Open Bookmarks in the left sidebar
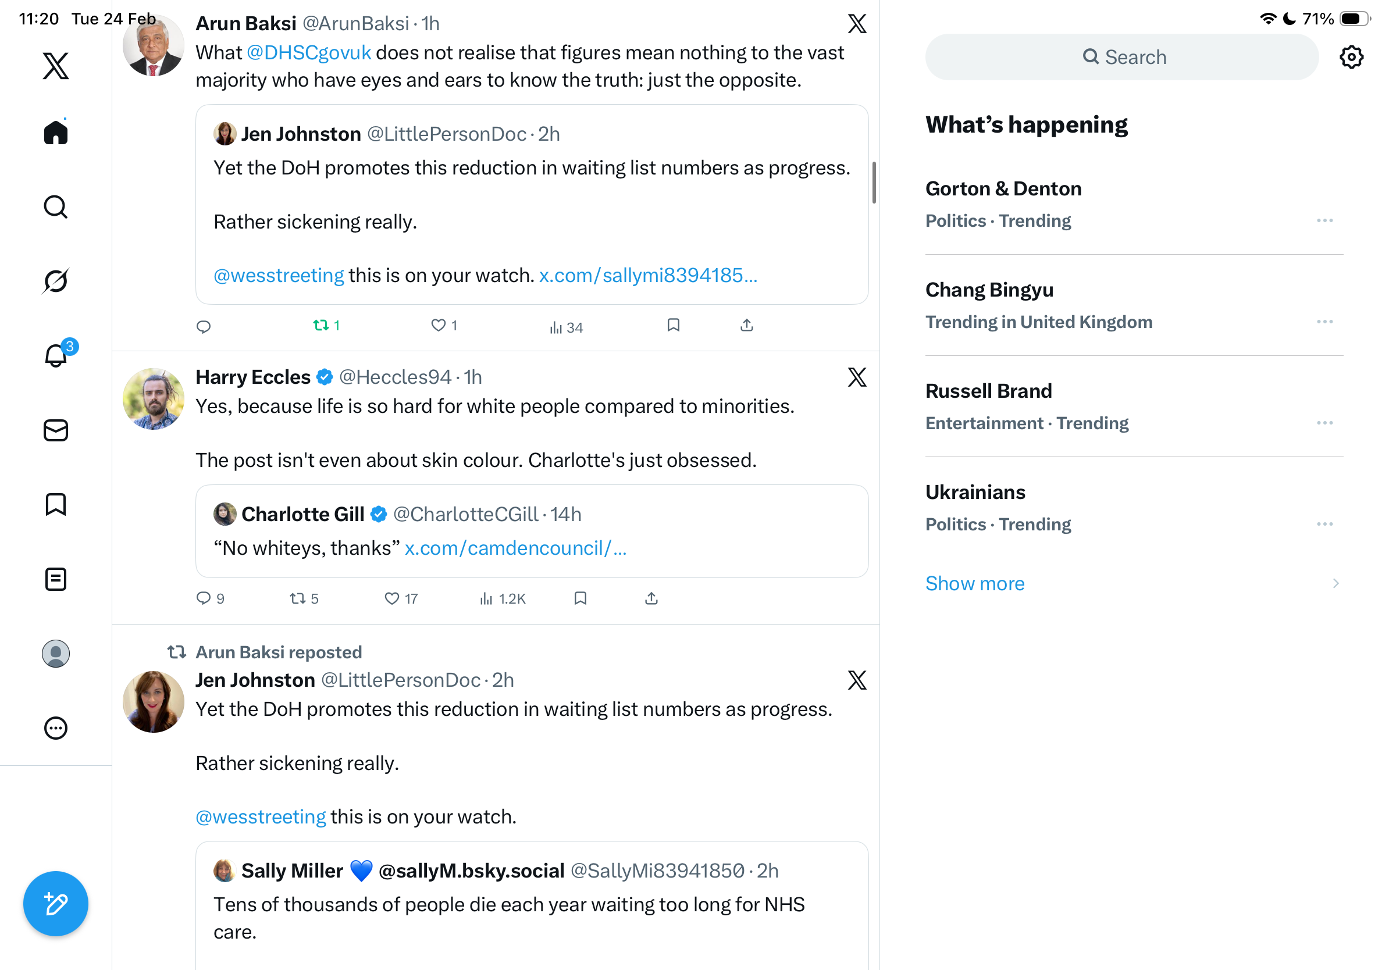This screenshot has height=970, width=1389. coord(56,504)
